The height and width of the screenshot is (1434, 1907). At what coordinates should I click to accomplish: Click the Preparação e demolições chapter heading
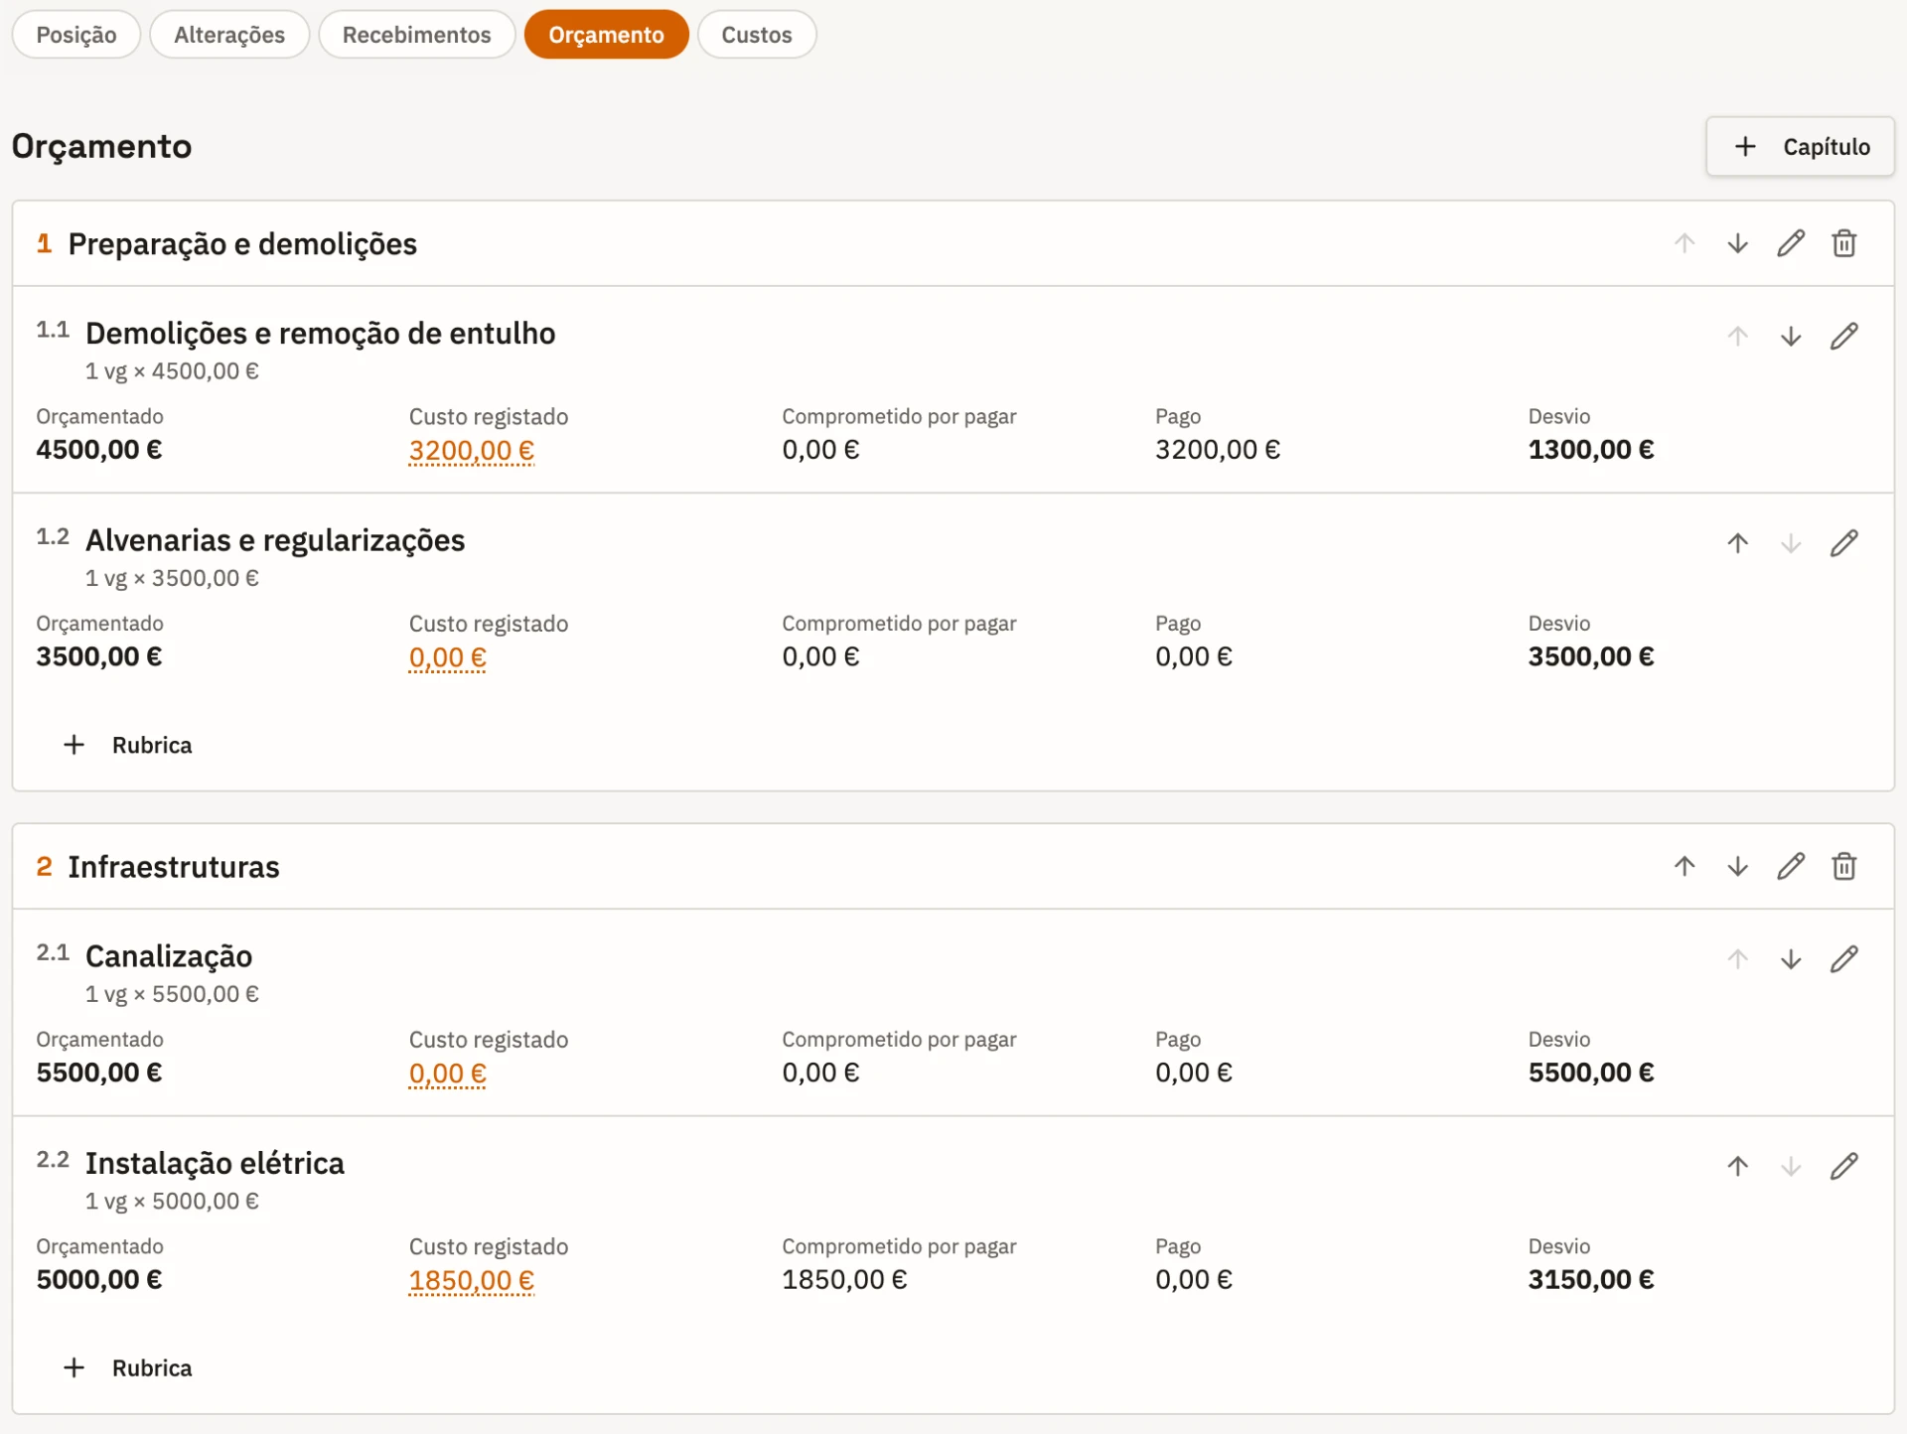tap(242, 244)
